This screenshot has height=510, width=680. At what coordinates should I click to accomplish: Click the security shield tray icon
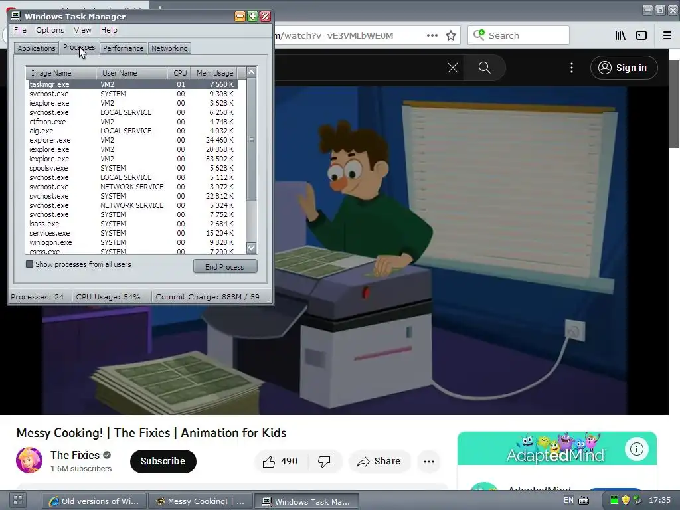(626, 501)
